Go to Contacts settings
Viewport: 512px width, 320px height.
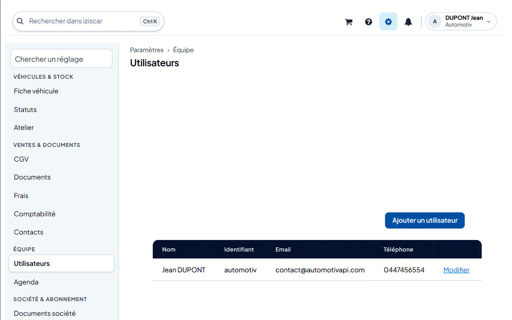coord(28,232)
